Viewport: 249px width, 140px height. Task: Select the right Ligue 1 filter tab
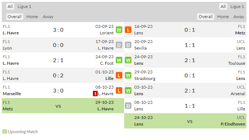[x=237, y=7]
